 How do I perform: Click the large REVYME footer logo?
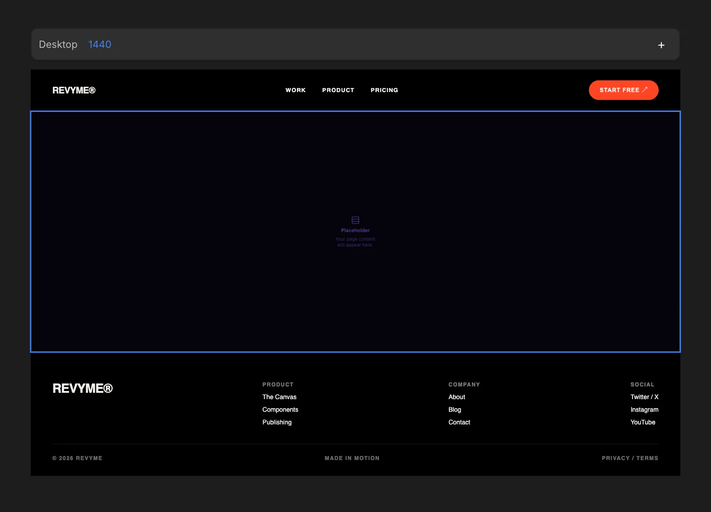[83, 388]
